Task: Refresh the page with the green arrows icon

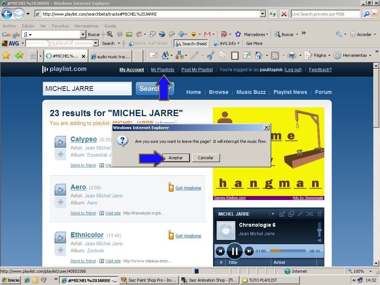Action: point(273,14)
